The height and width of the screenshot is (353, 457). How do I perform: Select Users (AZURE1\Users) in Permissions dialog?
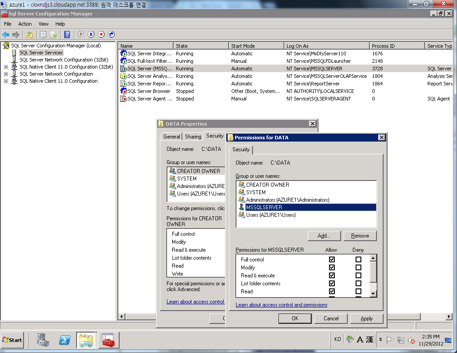271,215
